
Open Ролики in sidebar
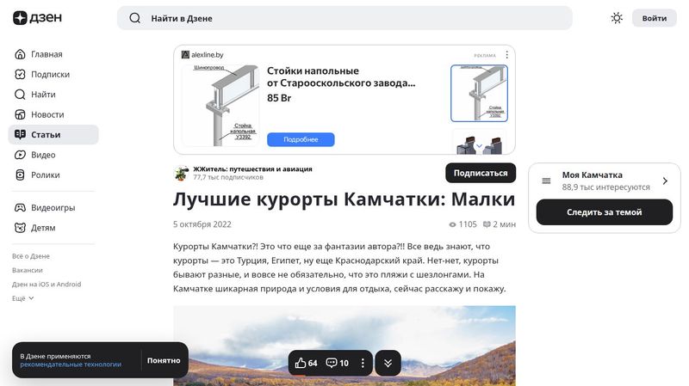tap(53, 175)
